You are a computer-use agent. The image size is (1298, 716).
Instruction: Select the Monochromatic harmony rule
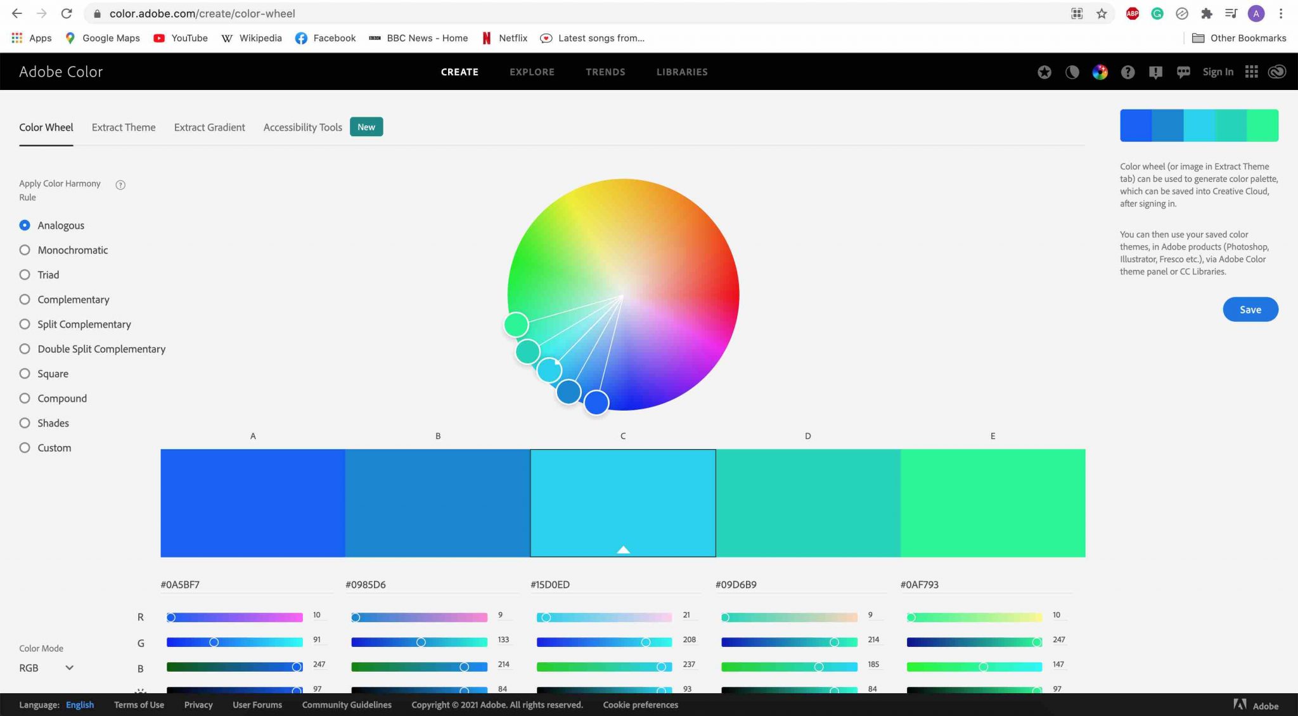25,250
